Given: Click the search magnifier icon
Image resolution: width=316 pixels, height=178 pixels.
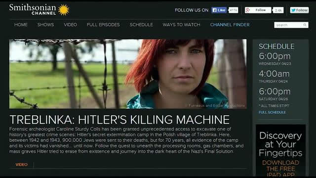Looking at the screenshot, I should click(305, 25).
